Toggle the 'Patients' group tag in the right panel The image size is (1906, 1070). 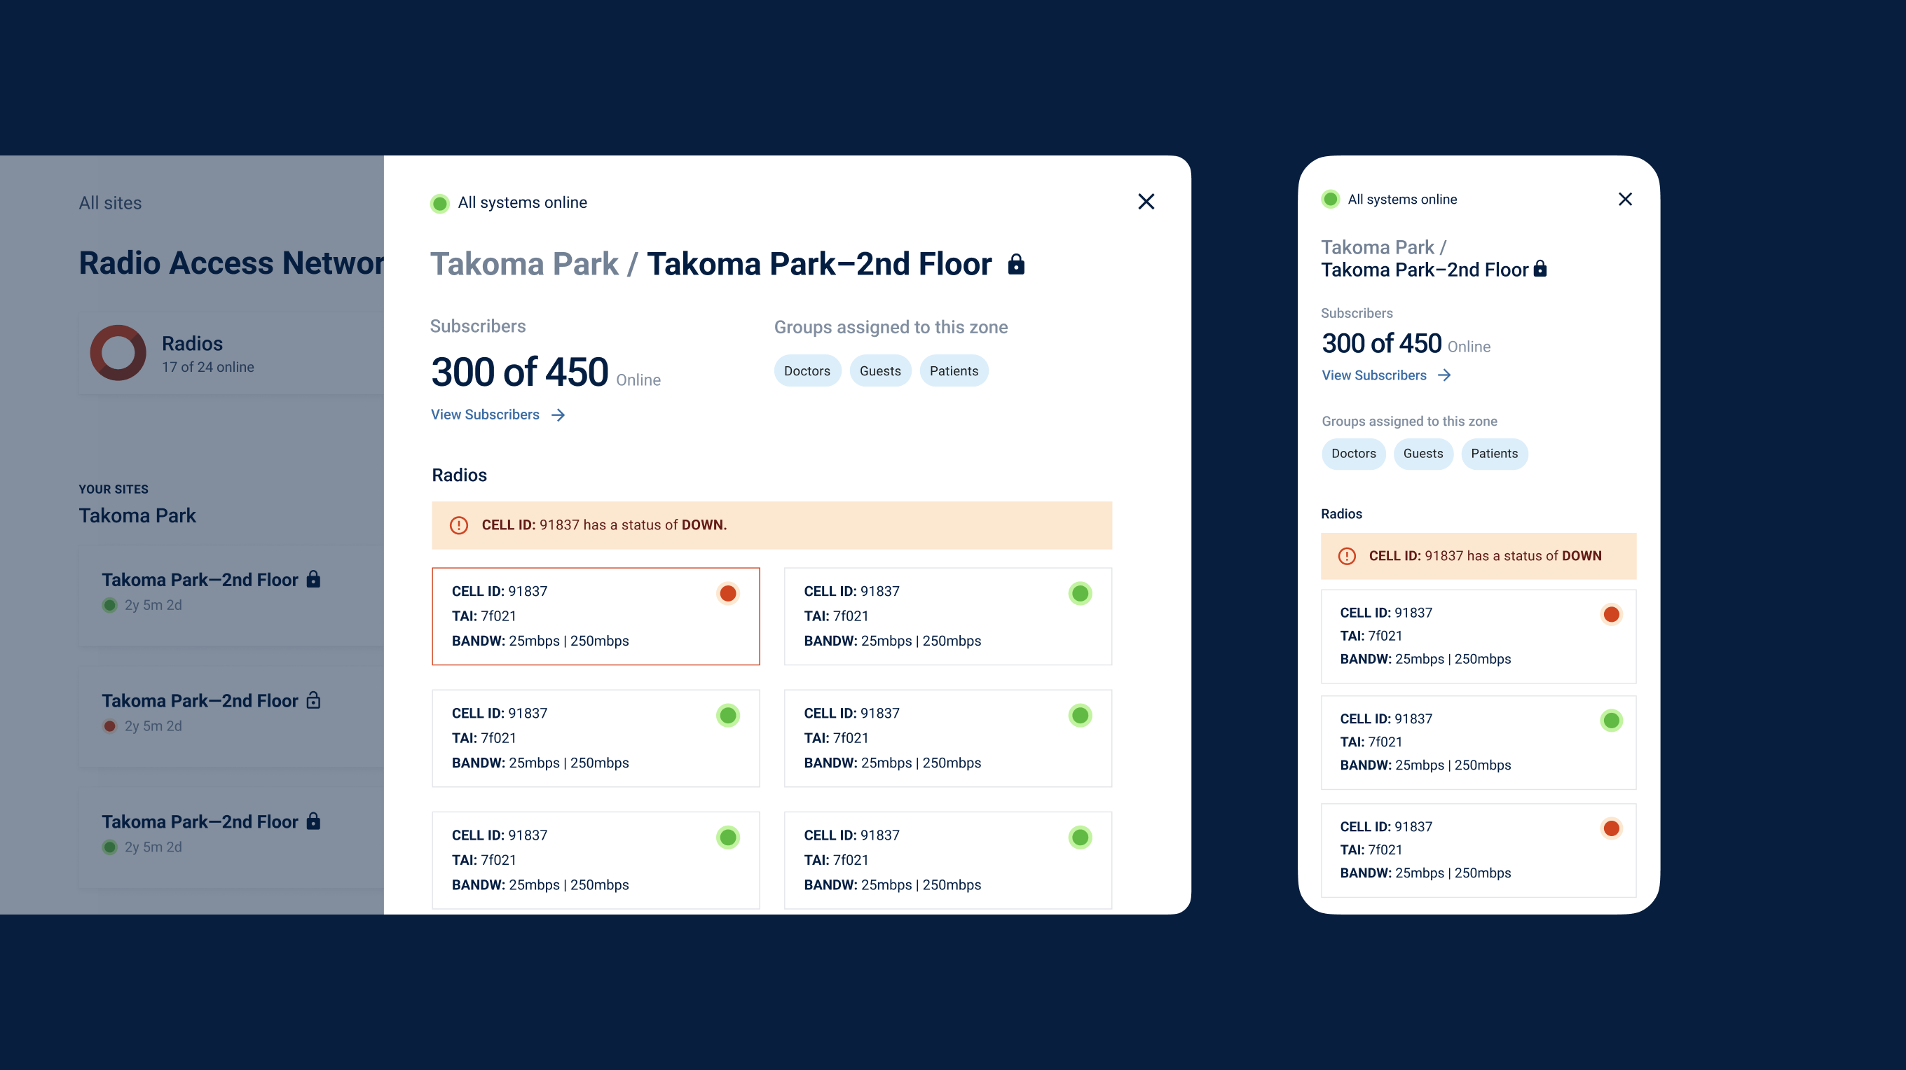pos(1494,454)
